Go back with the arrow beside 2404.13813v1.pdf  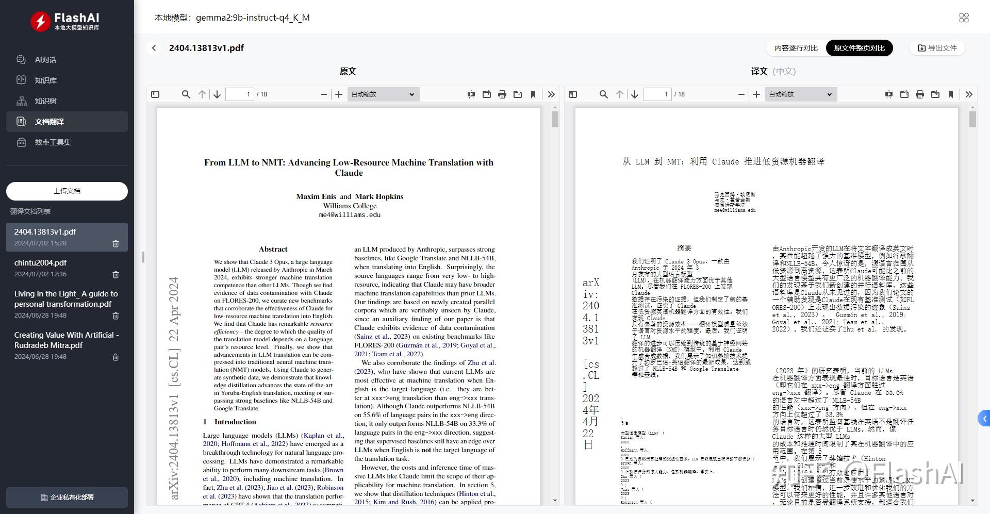click(x=154, y=48)
